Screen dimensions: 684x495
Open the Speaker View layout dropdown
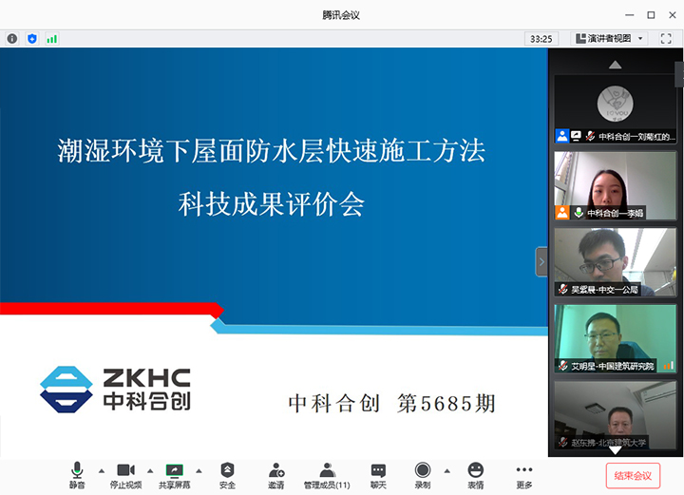click(610, 39)
